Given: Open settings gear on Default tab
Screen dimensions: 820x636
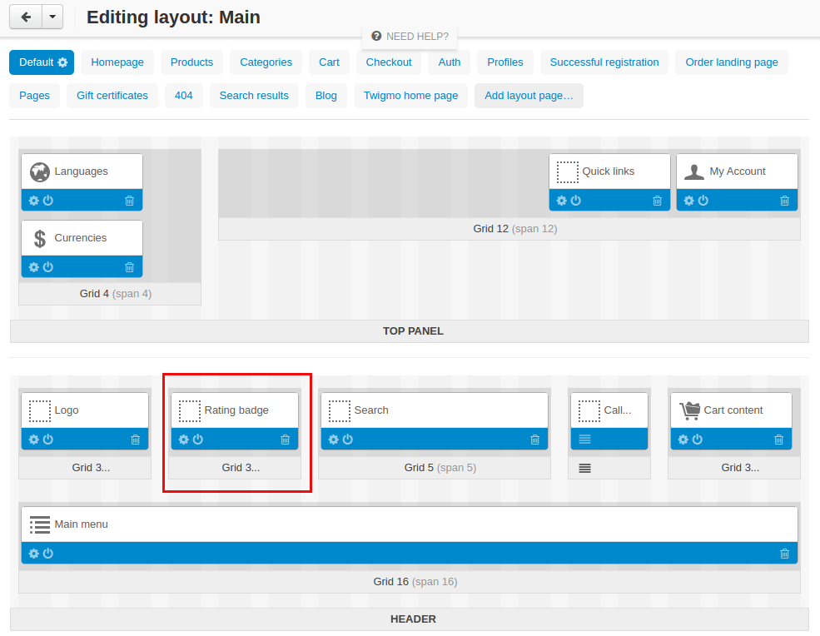Looking at the screenshot, I should point(62,62).
